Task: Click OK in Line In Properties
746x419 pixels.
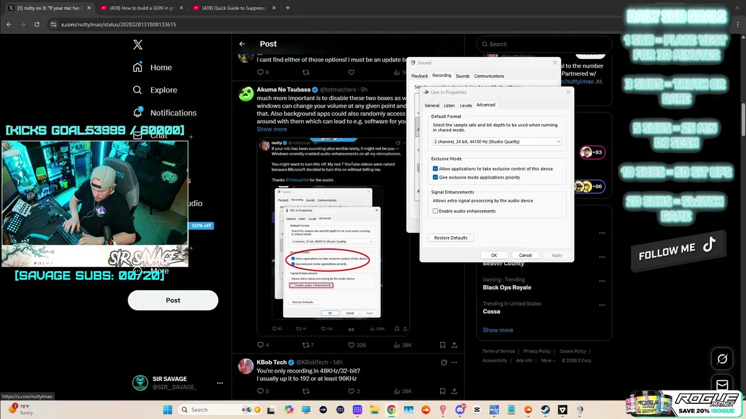Action: (x=494, y=255)
